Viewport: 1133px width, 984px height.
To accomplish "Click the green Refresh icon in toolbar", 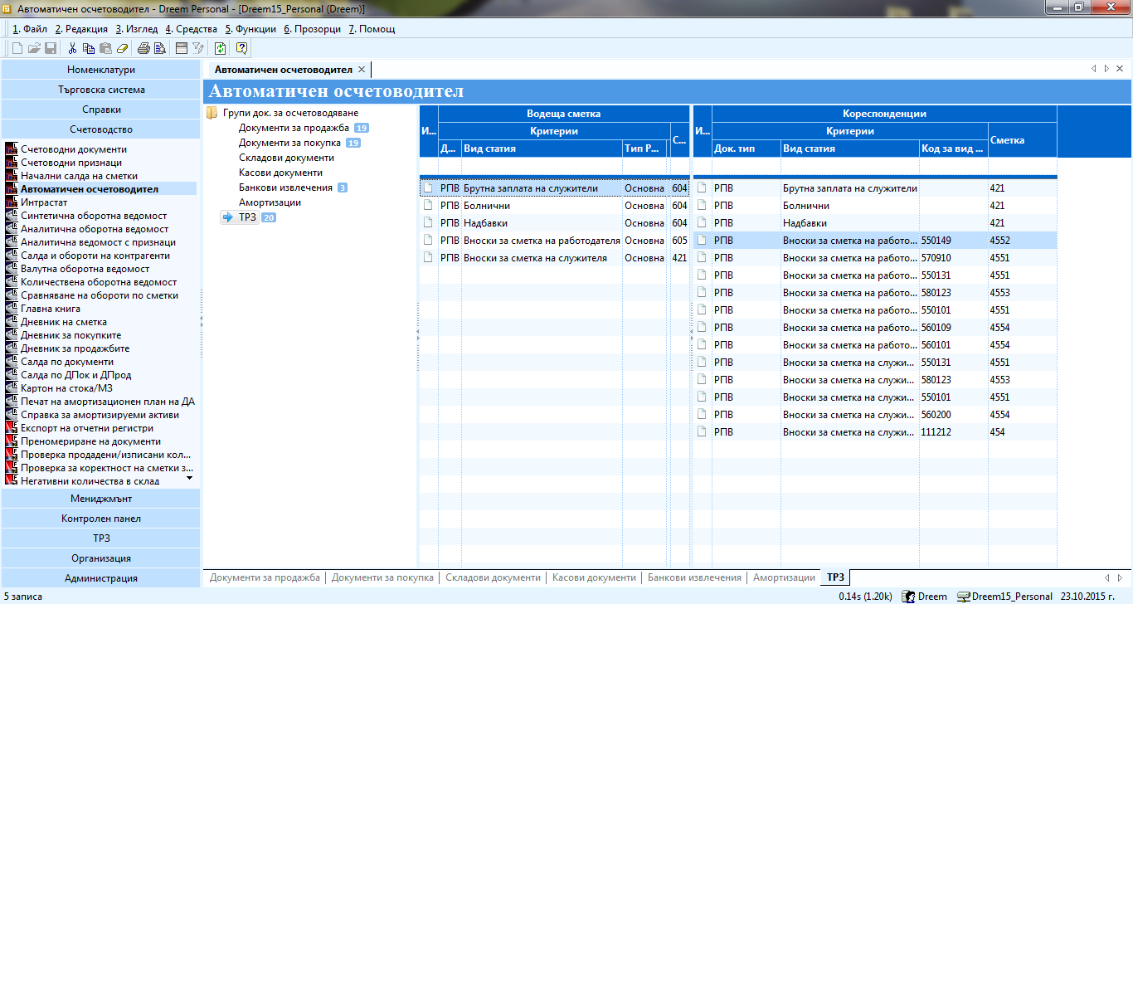I will [220, 49].
